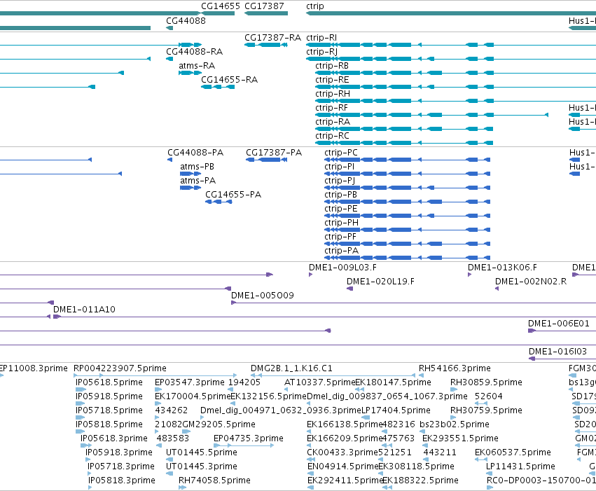Screen dimensions: 596x491
Task: Click the ctrip-RJ transcript label
Action: coord(322,52)
